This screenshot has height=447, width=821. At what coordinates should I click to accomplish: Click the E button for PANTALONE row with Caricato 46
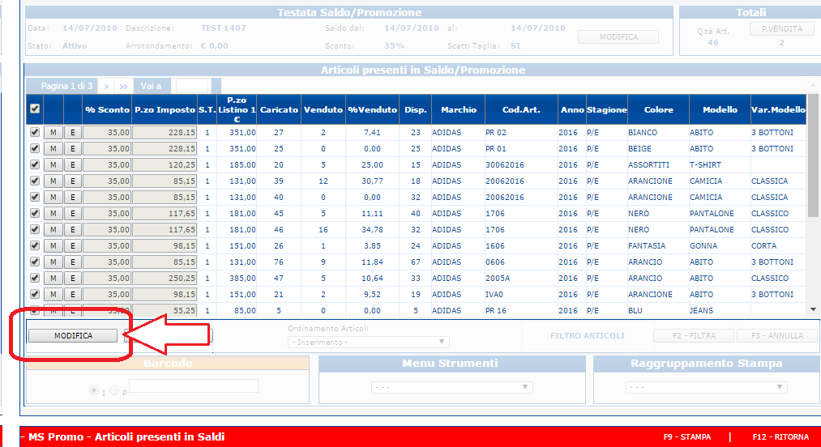(x=73, y=229)
